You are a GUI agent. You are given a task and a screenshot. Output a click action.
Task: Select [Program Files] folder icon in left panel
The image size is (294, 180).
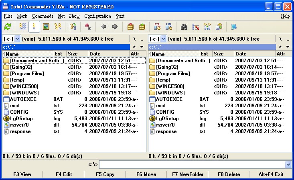(x=6, y=74)
